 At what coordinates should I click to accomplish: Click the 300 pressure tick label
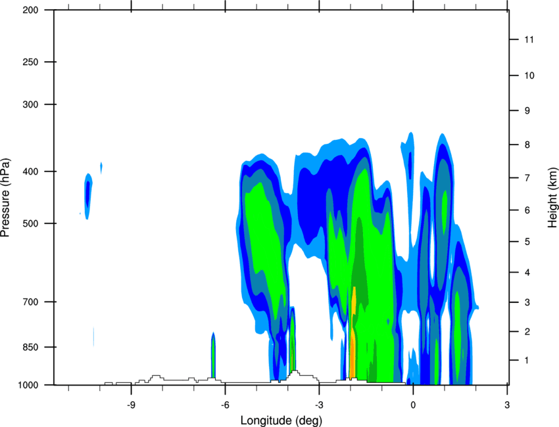30,104
